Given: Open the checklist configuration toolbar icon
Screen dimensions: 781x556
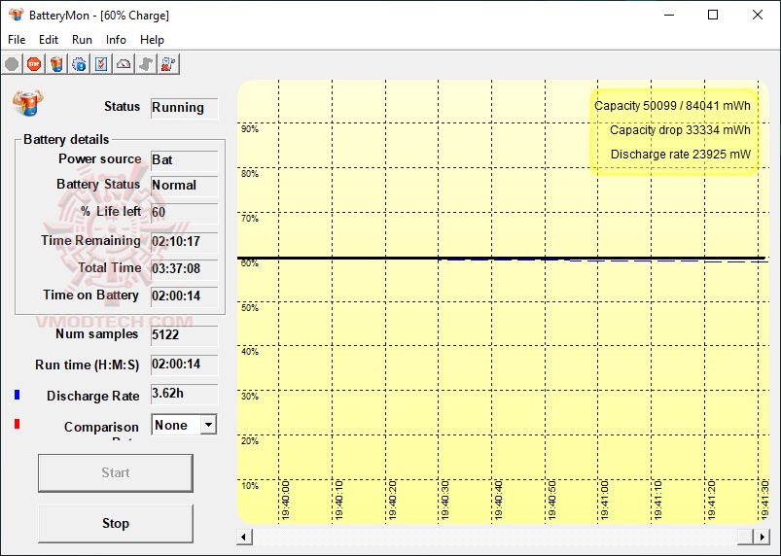Looking at the screenshot, I should pyautogui.click(x=101, y=64).
